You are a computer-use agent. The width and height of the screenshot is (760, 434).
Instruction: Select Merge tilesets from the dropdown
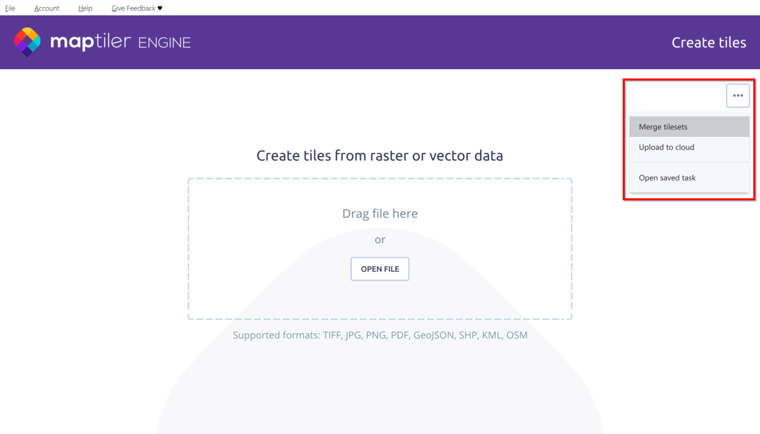coord(663,127)
